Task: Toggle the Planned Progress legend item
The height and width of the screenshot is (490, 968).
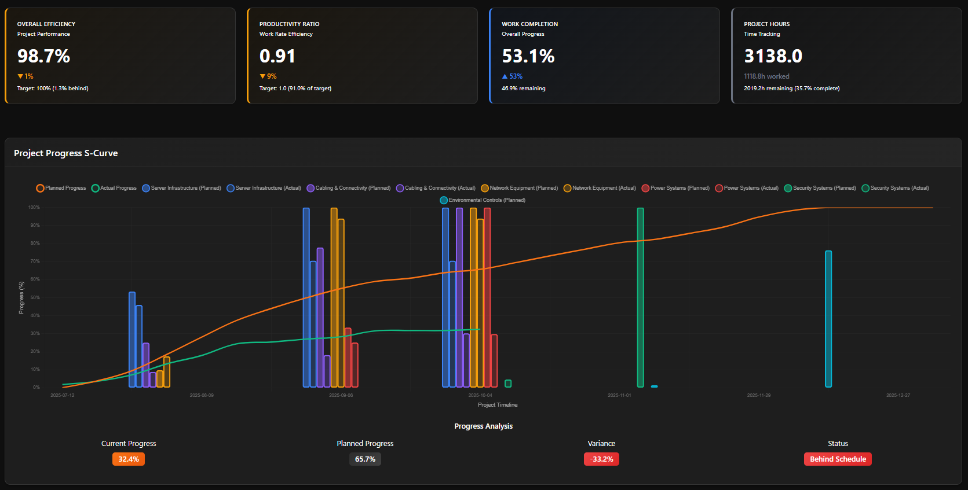Action: coord(40,188)
